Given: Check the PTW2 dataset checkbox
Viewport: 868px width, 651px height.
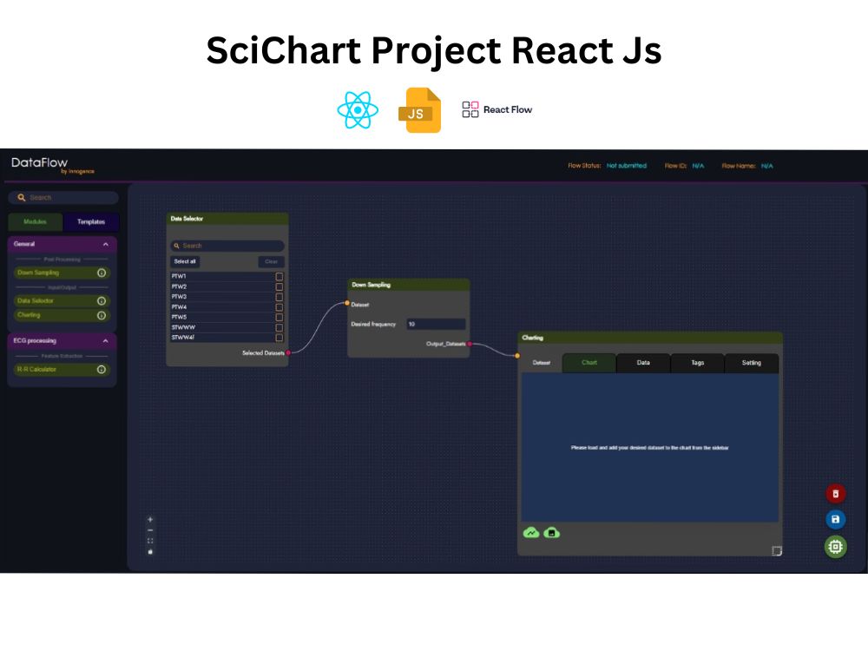Looking at the screenshot, I should (x=279, y=287).
